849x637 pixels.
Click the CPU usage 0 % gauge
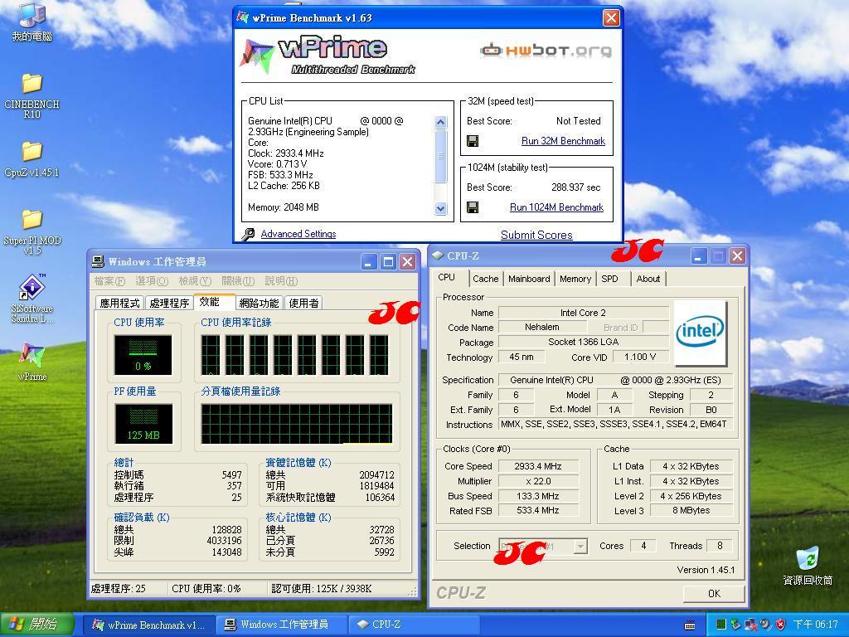tap(143, 355)
